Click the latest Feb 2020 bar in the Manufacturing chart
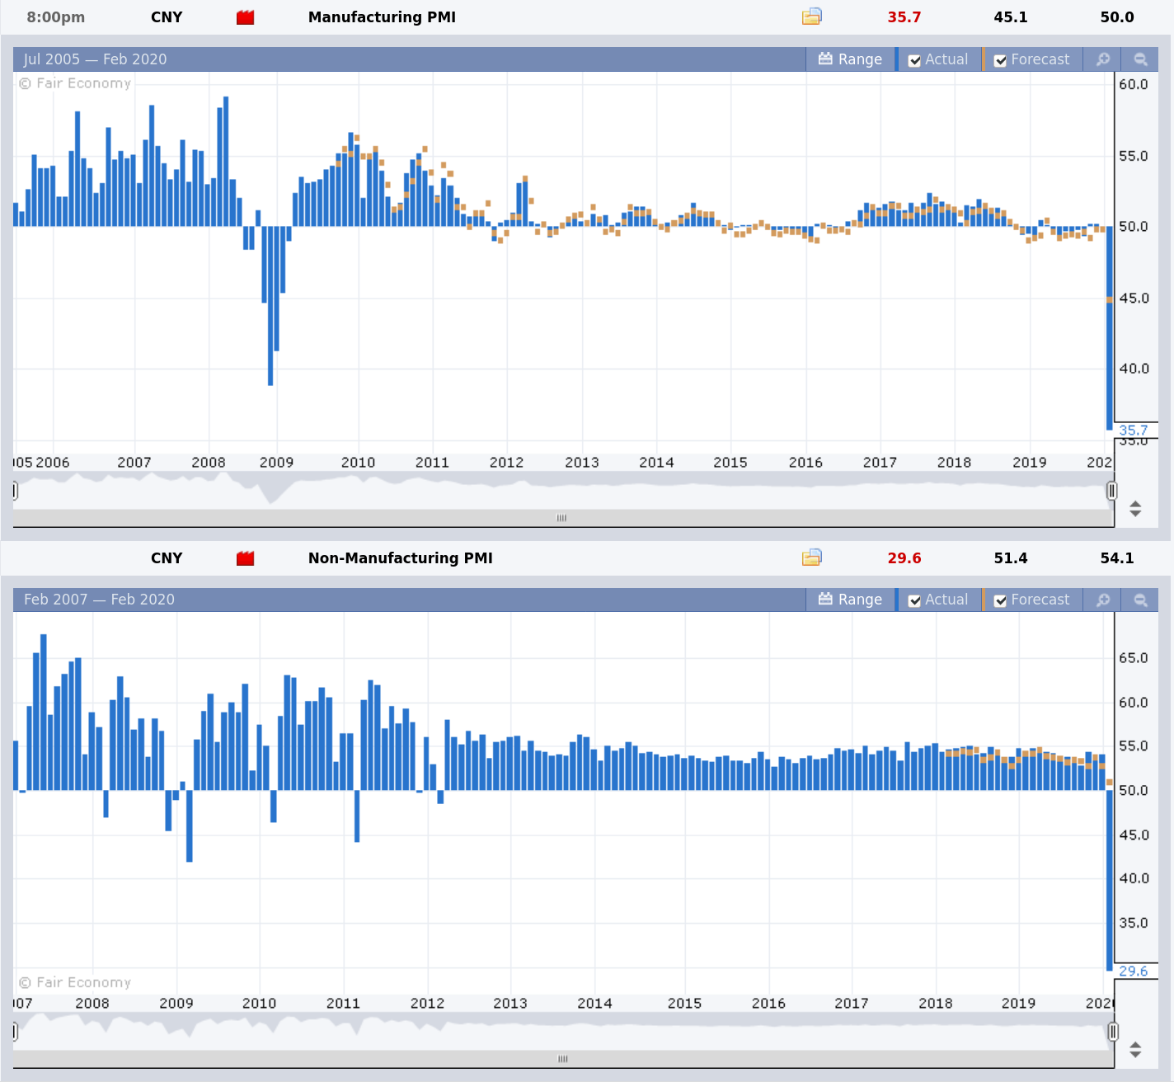This screenshot has width=1174, height=1082. (1110, 327)
